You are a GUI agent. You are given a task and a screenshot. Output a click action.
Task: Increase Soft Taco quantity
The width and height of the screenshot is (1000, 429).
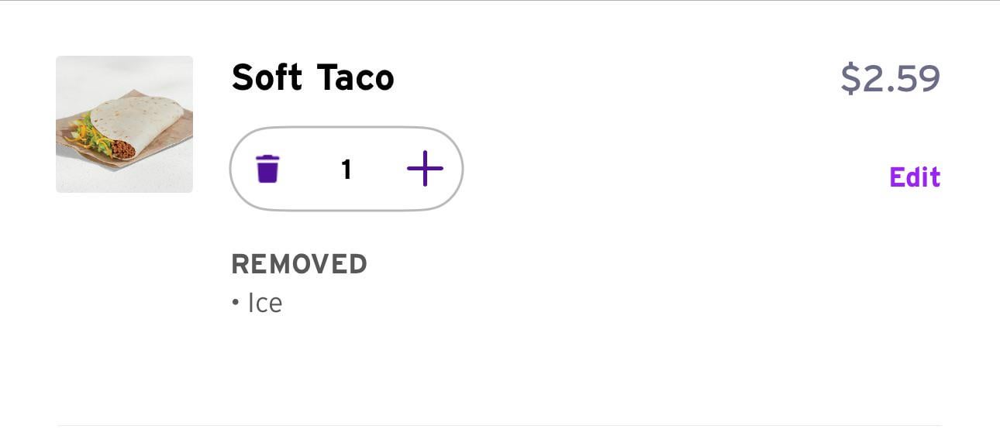(x=425, y=169)
